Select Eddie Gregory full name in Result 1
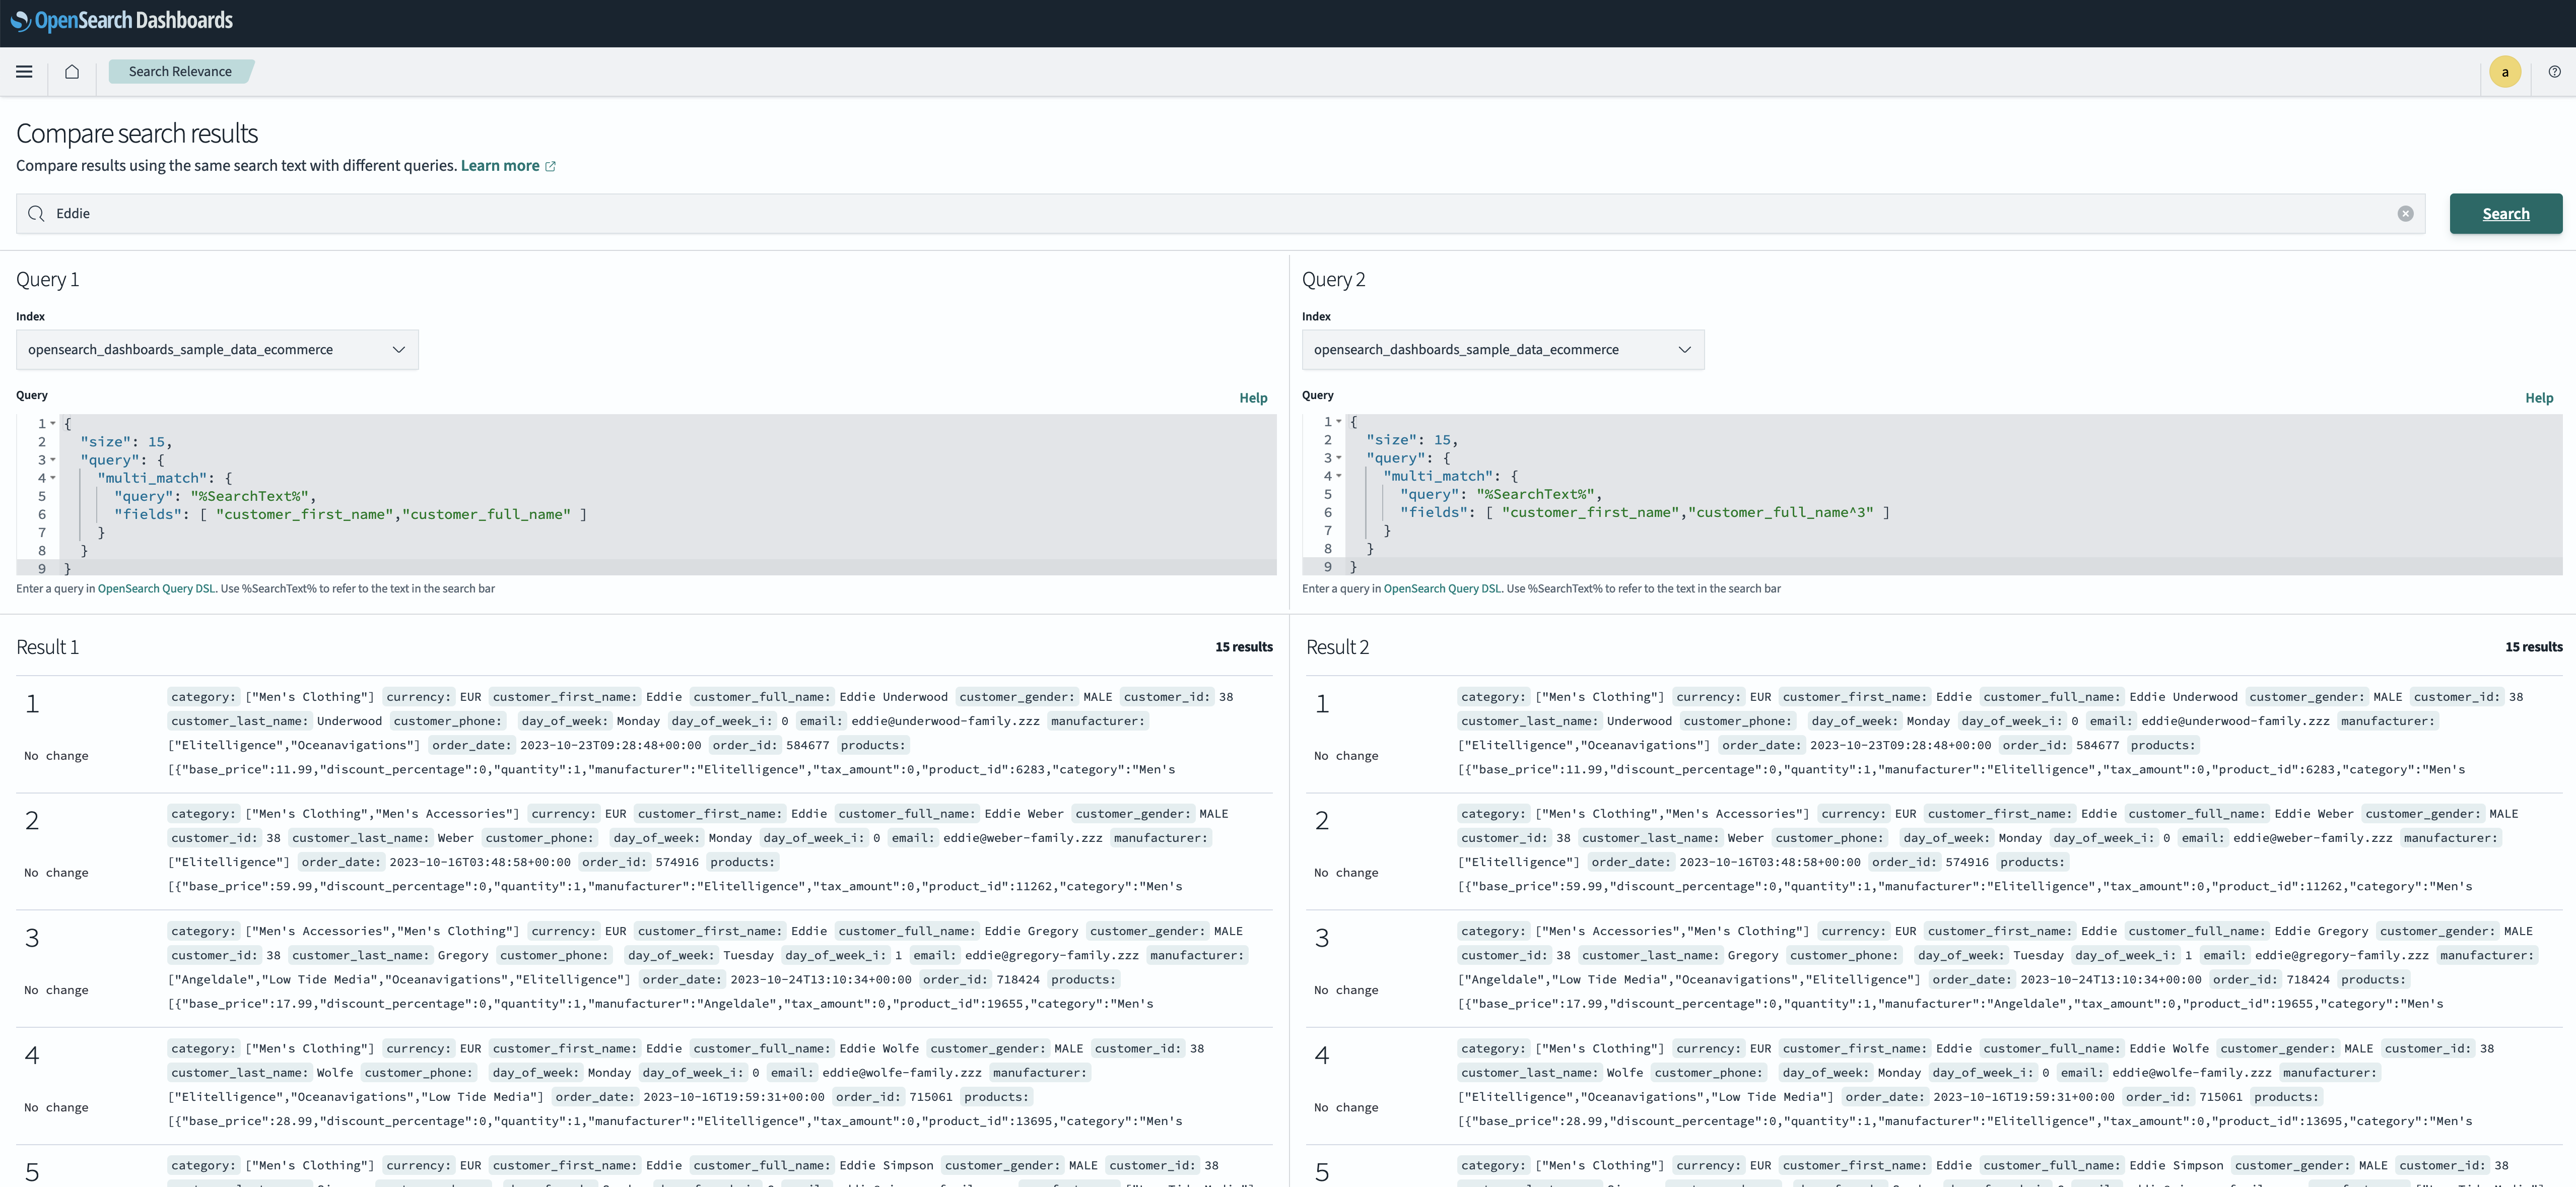 pos(1031,931)
